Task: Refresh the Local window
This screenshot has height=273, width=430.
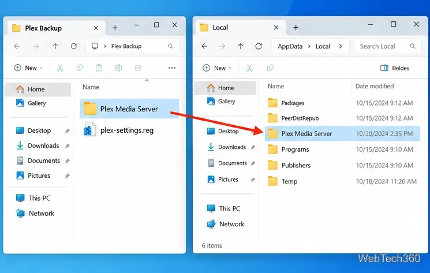Action: (259, 46)
